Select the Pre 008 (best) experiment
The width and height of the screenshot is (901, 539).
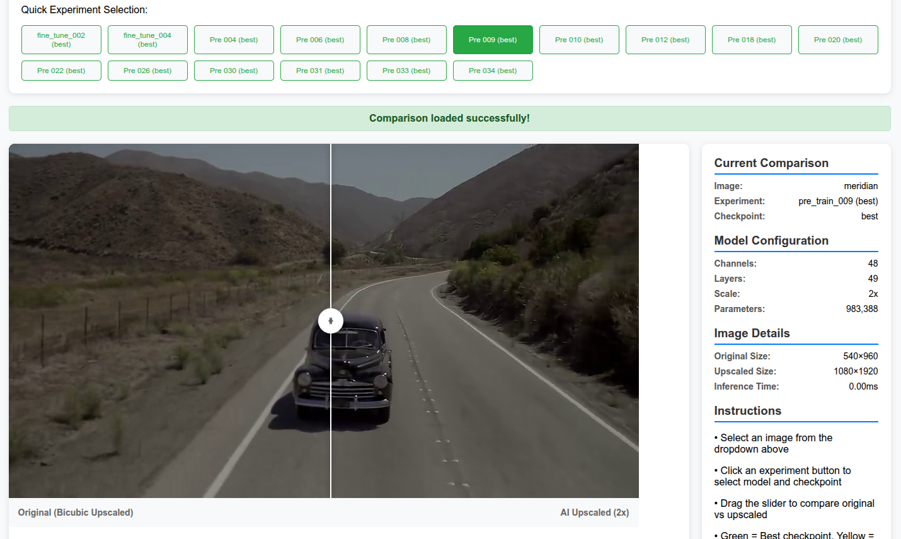click(406, 39)
